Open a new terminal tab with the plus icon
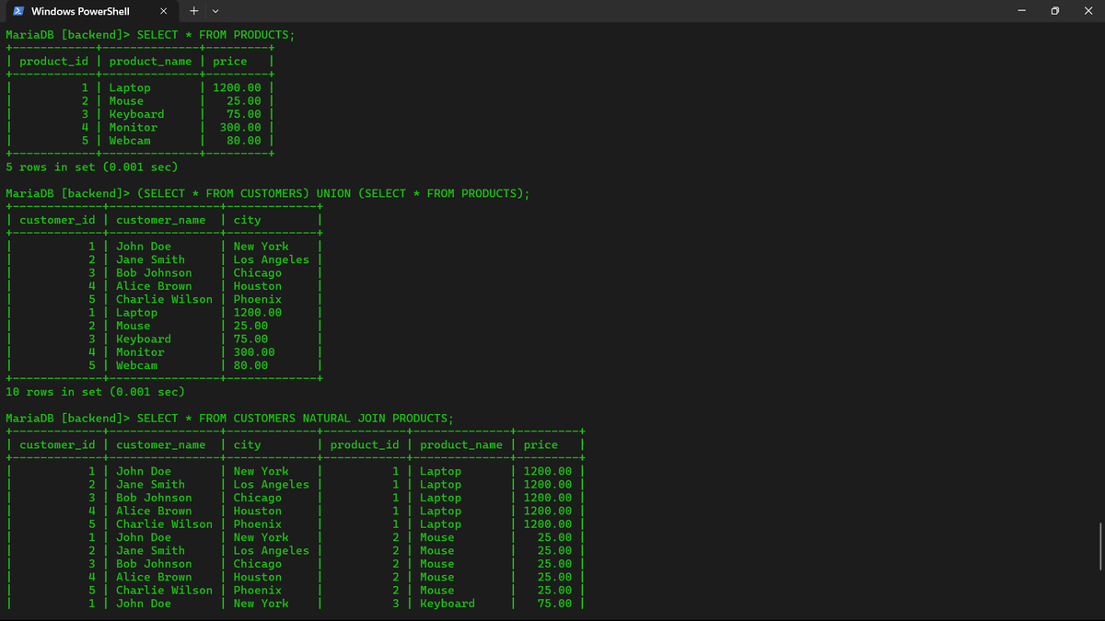 click(x=193, y=10)
